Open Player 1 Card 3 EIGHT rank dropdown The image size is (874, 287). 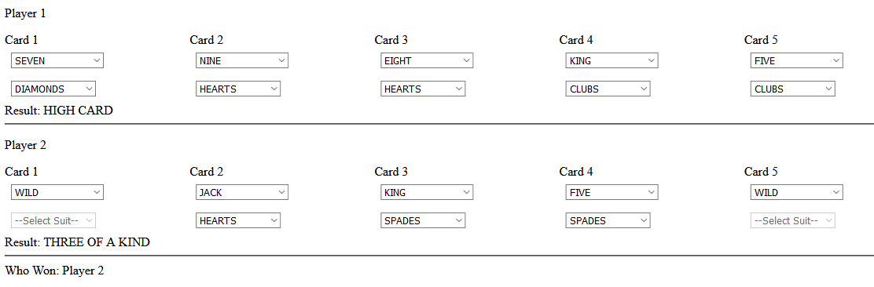click(427, 60)
